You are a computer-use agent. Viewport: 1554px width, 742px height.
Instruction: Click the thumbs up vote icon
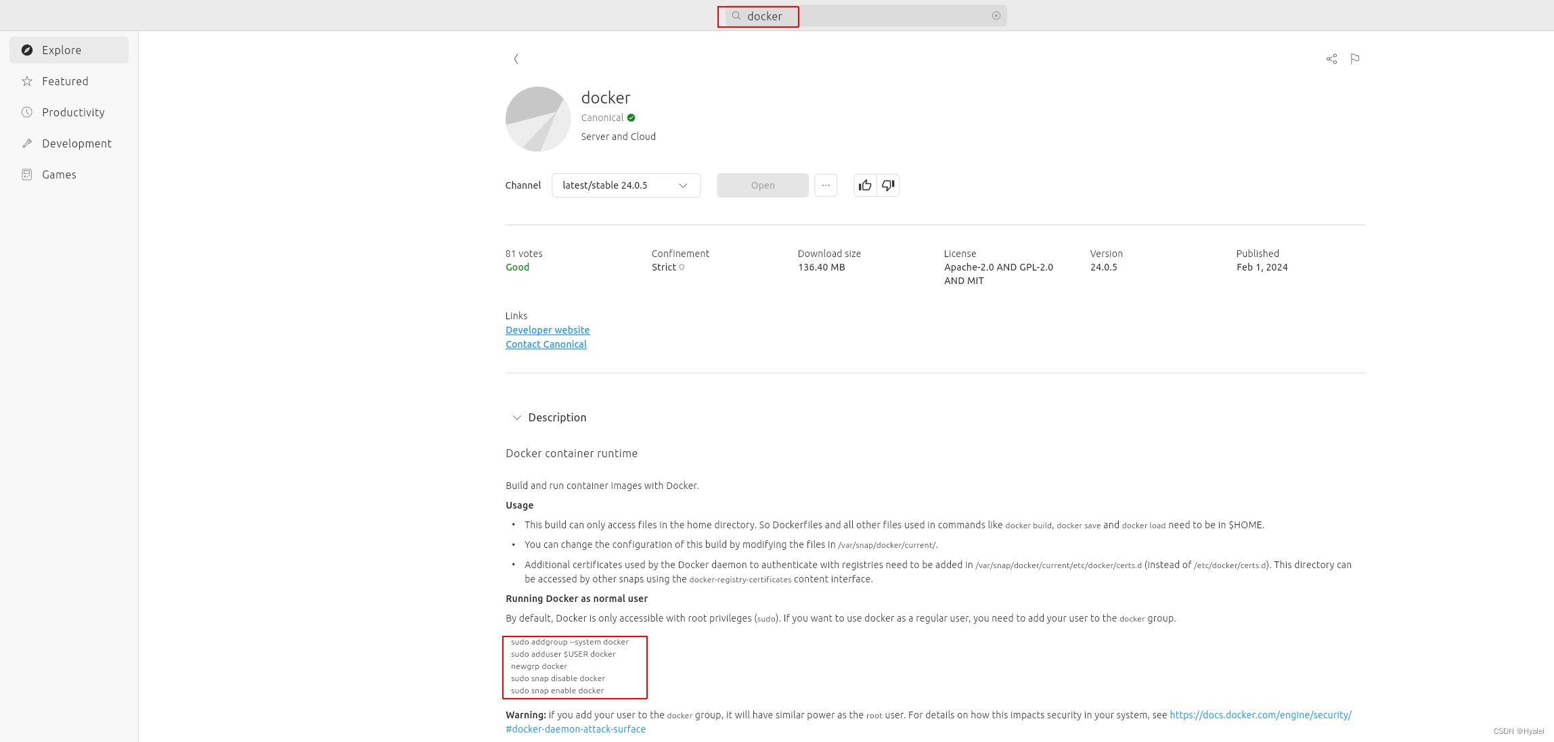(865, 185)
